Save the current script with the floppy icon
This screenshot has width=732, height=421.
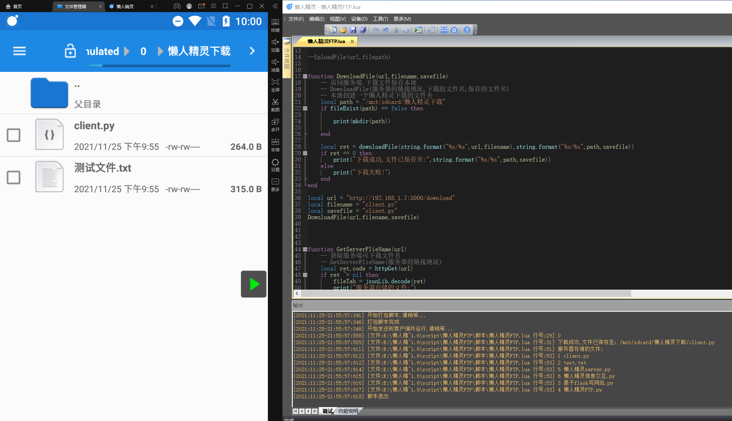coord(353,30)
